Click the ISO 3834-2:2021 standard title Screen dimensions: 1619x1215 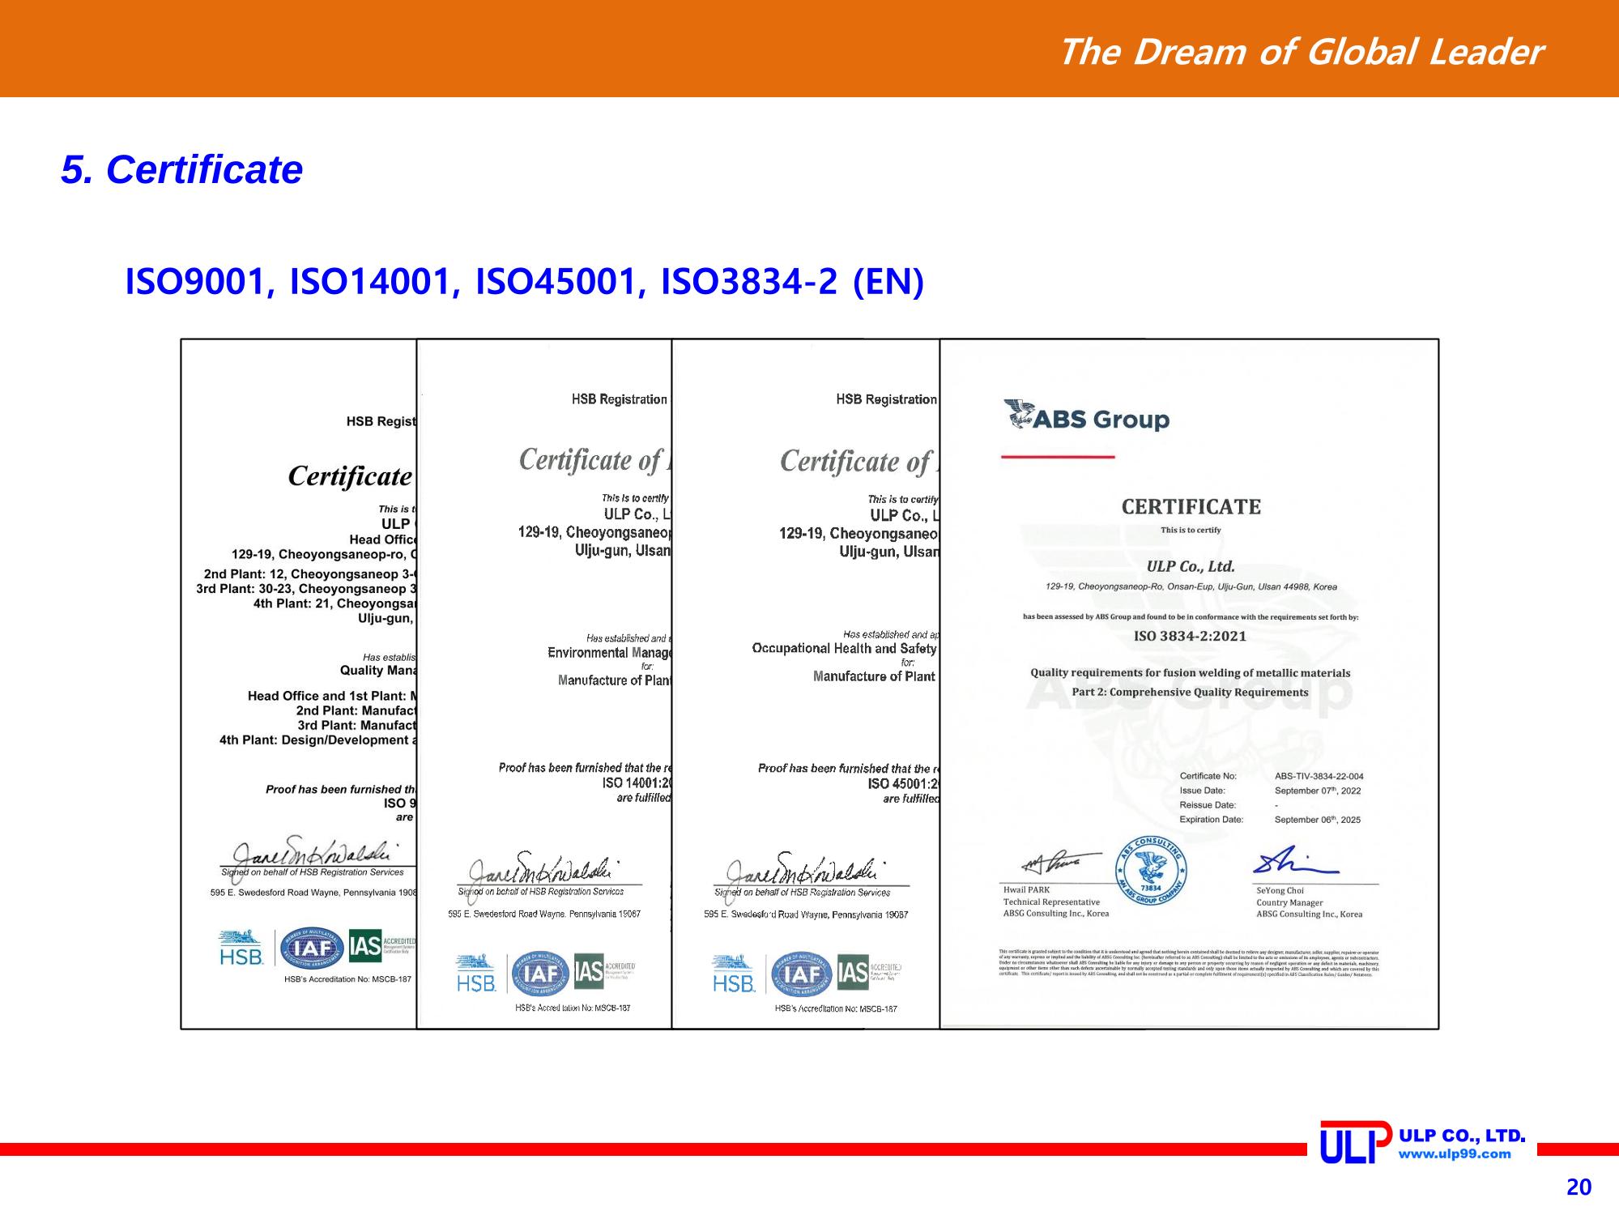[1190, 636]
